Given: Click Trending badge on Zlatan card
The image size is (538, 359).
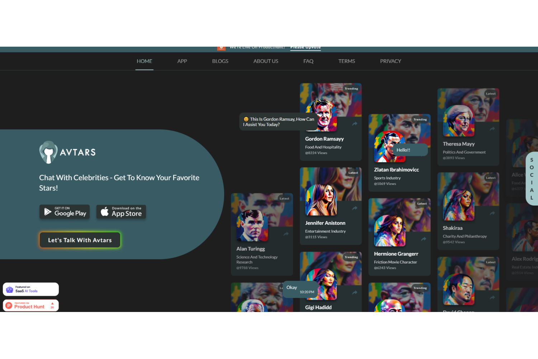Looking at the screenshot, I should click(x=420, y=120).
